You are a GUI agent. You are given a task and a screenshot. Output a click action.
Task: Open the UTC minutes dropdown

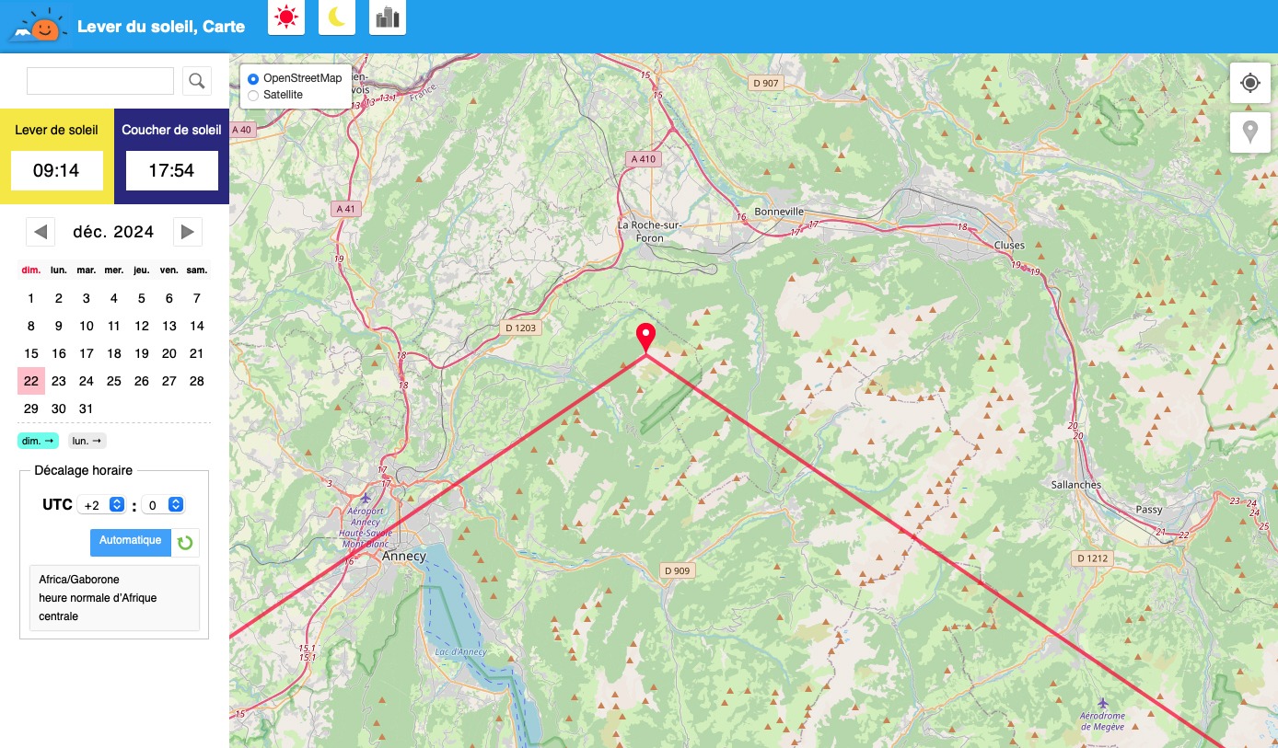(x=163, y=505)
